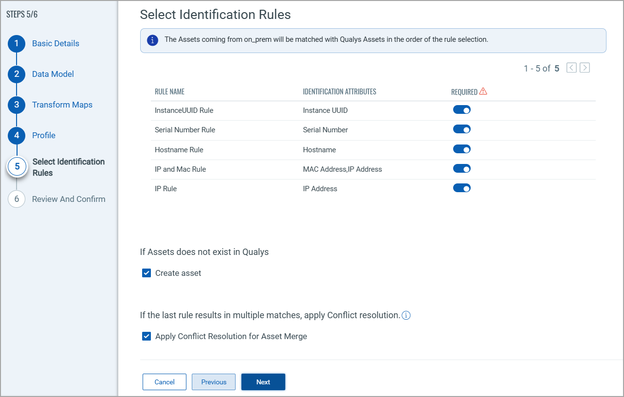Click the previous page pagination arrow
Viewport: 624px width, 397px height.
point(571,68)
